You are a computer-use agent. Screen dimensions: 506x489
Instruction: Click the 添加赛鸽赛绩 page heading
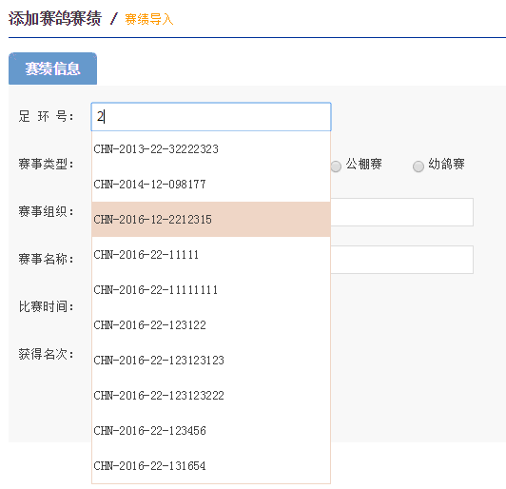(55, 18)
